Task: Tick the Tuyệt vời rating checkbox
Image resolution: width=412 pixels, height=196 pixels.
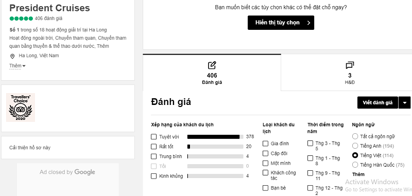Action: 153,137
